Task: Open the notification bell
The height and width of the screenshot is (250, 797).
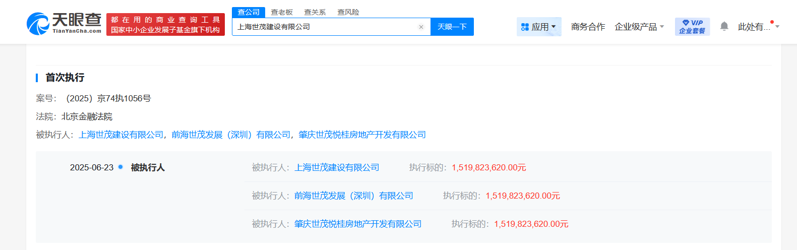Action: tap(724, 26)
